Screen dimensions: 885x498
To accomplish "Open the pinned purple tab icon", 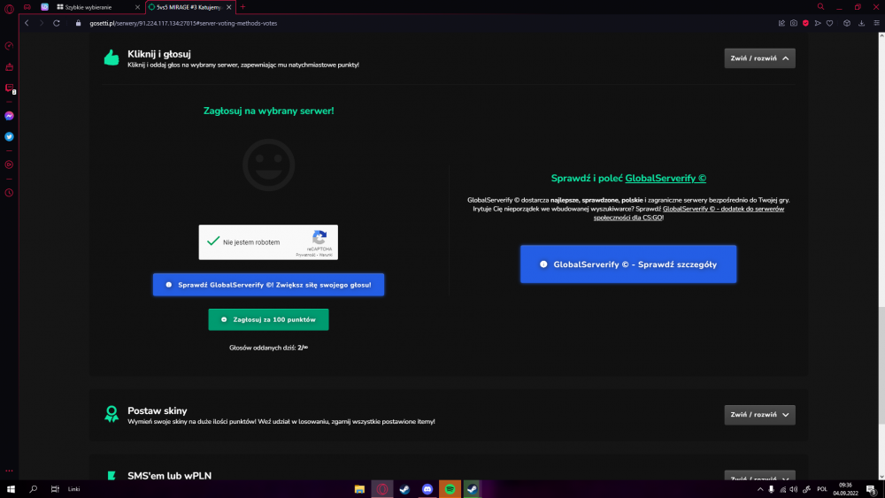I will pos(44,7).
